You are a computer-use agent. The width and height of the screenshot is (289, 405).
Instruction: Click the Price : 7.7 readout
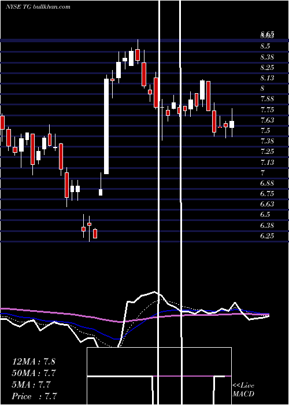click(x=34, y=396)
